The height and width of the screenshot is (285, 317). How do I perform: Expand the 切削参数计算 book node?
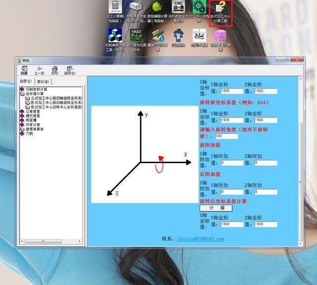[22, 89]
